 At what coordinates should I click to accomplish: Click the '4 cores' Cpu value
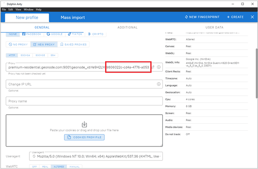coord(190,99)
